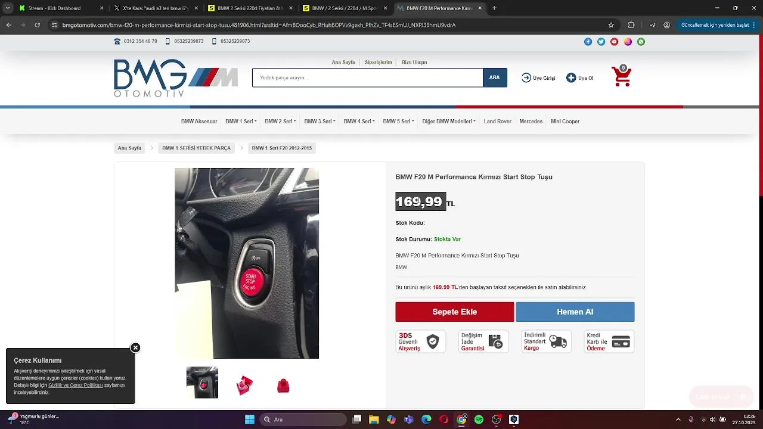Open the Instagram social icon
763x429 pixels.
(628, 42)
